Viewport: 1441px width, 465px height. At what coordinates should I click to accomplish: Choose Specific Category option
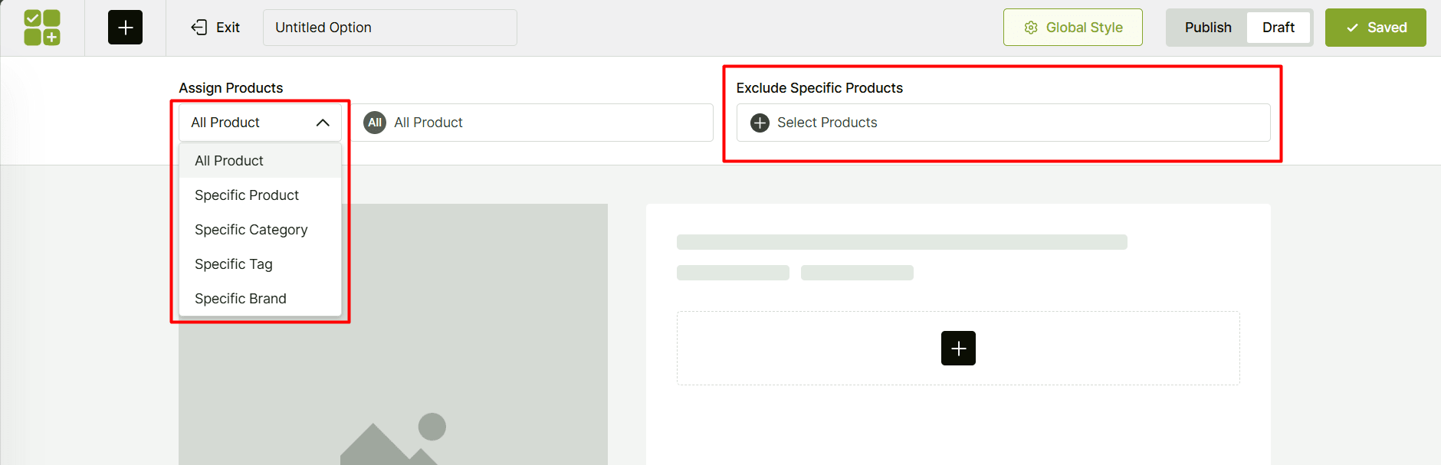[260, 230]
